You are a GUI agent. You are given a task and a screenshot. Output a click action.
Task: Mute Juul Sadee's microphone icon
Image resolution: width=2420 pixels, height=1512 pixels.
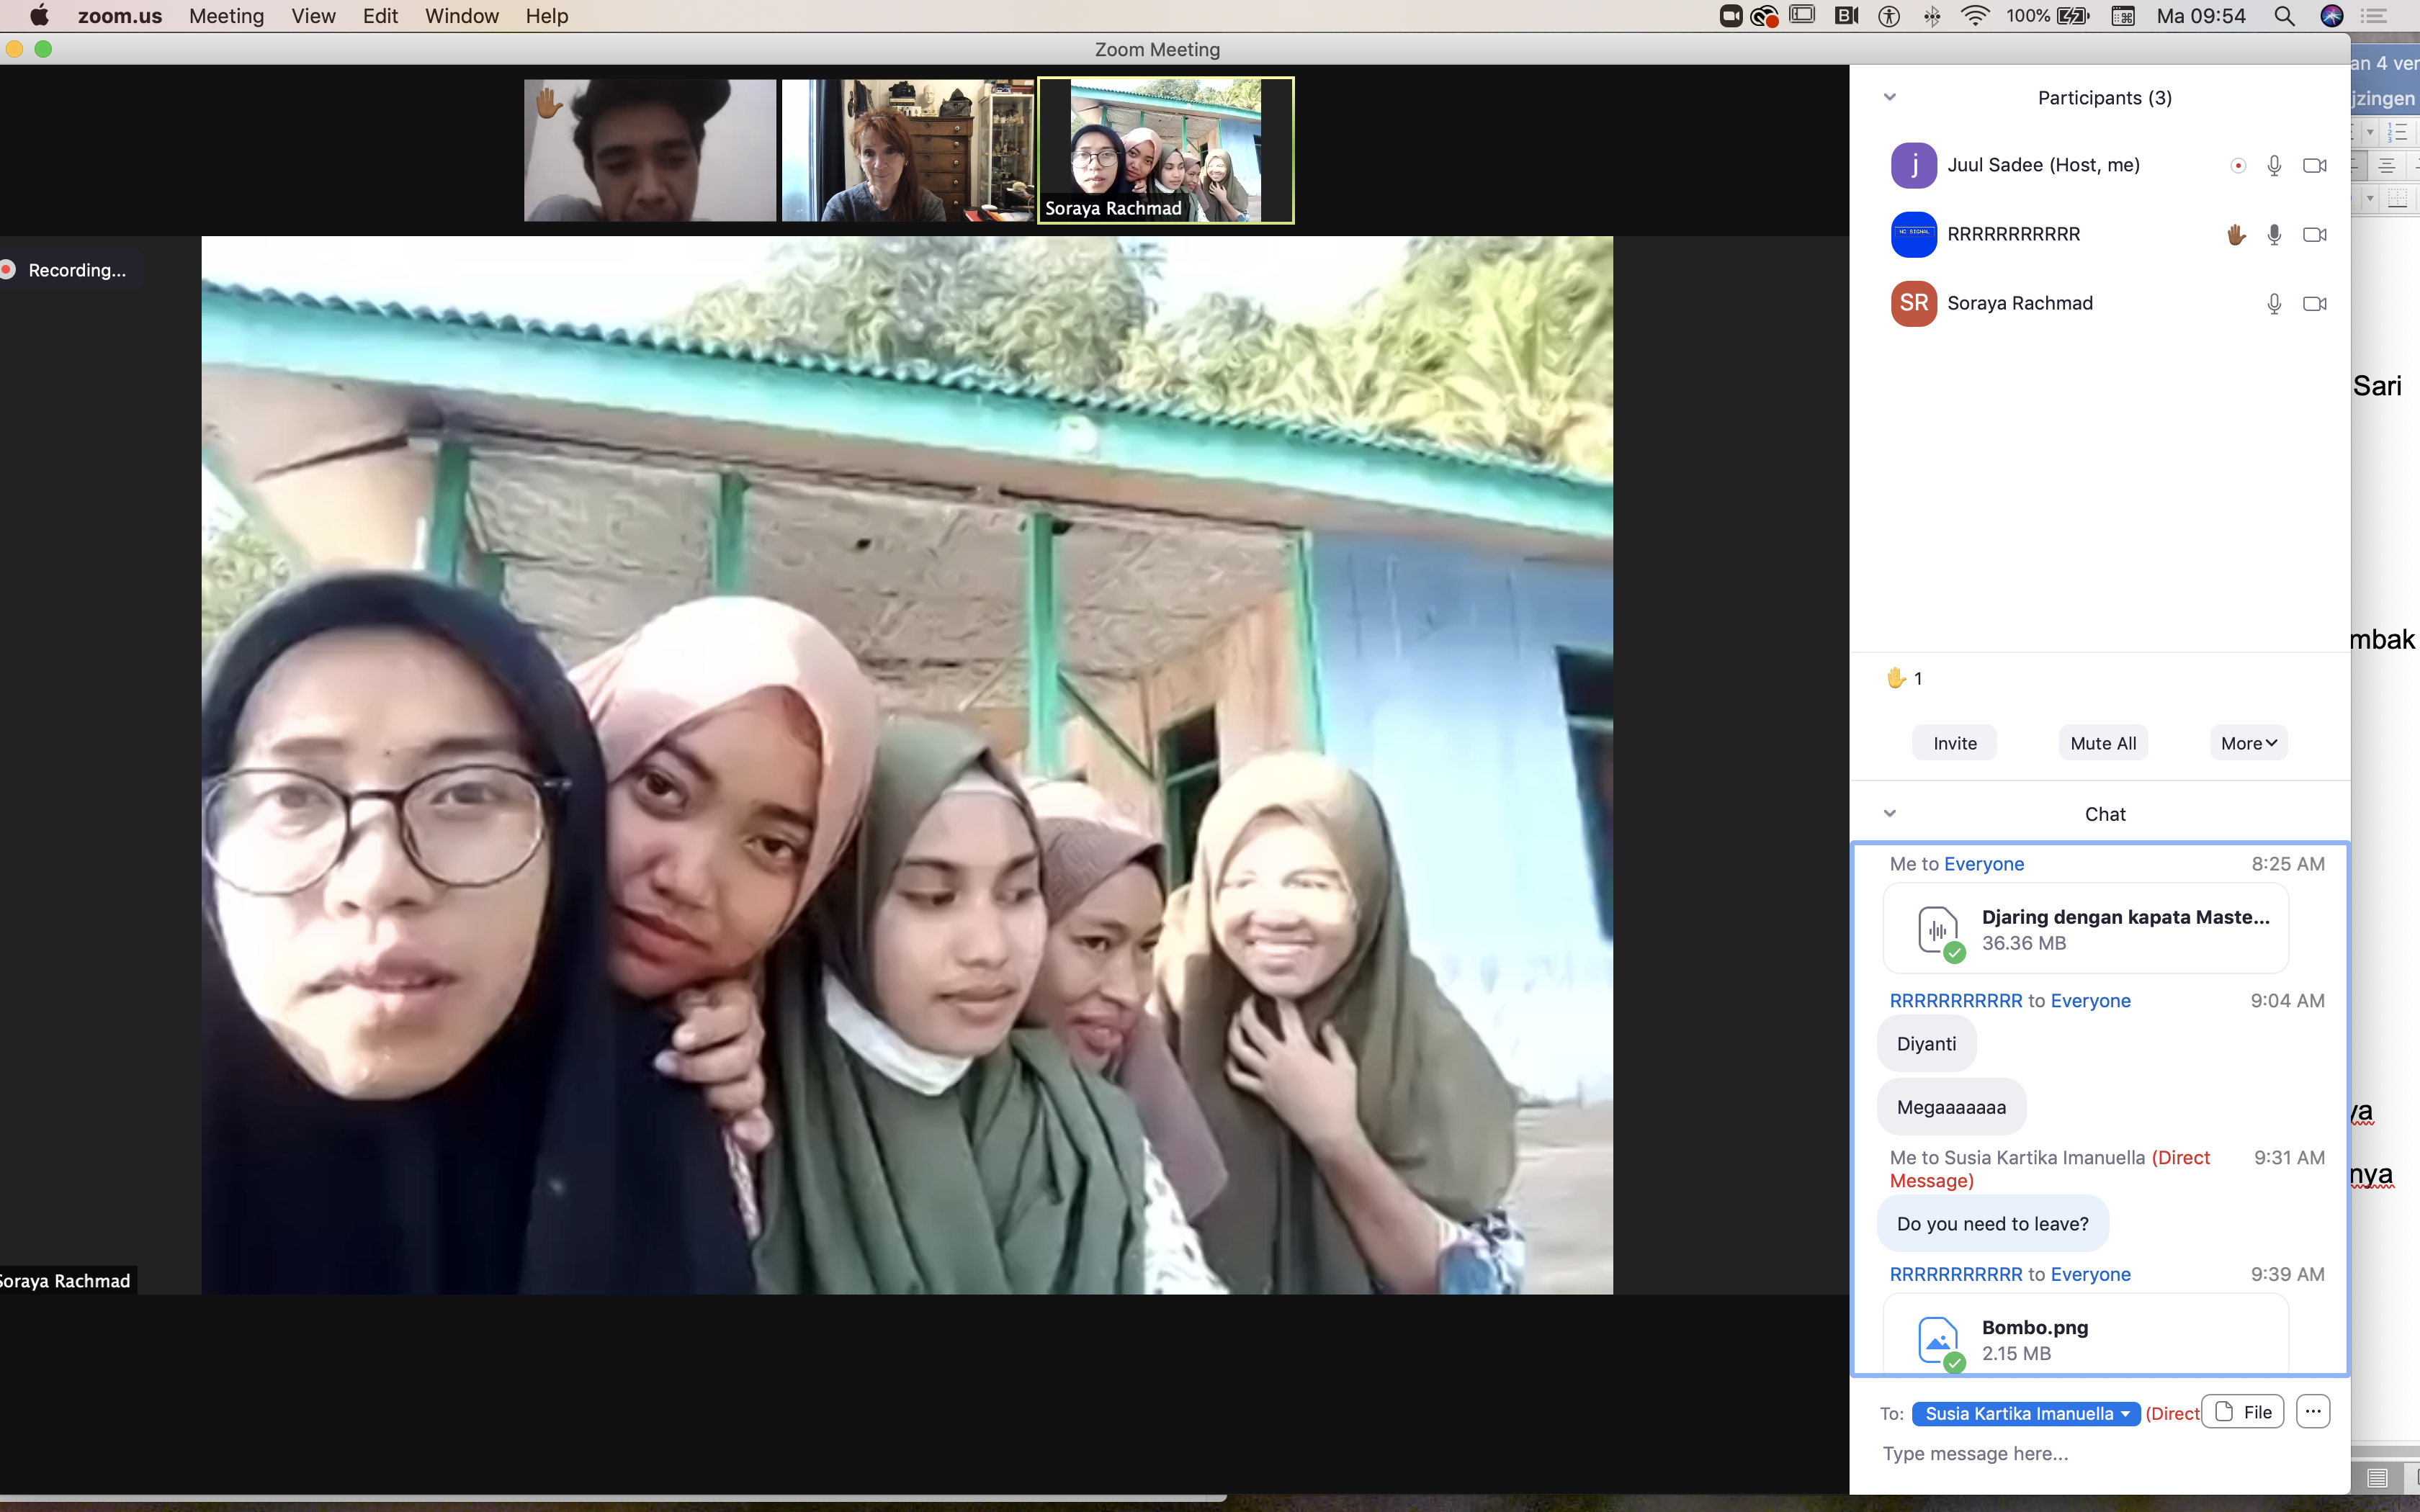click(2273, 166)
